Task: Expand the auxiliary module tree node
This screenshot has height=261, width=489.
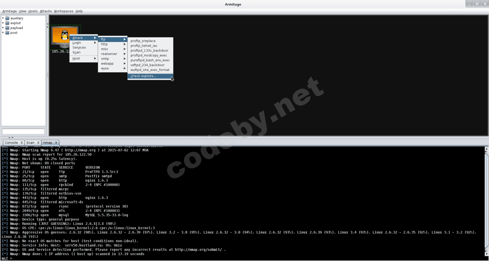Action: [3, 18]
